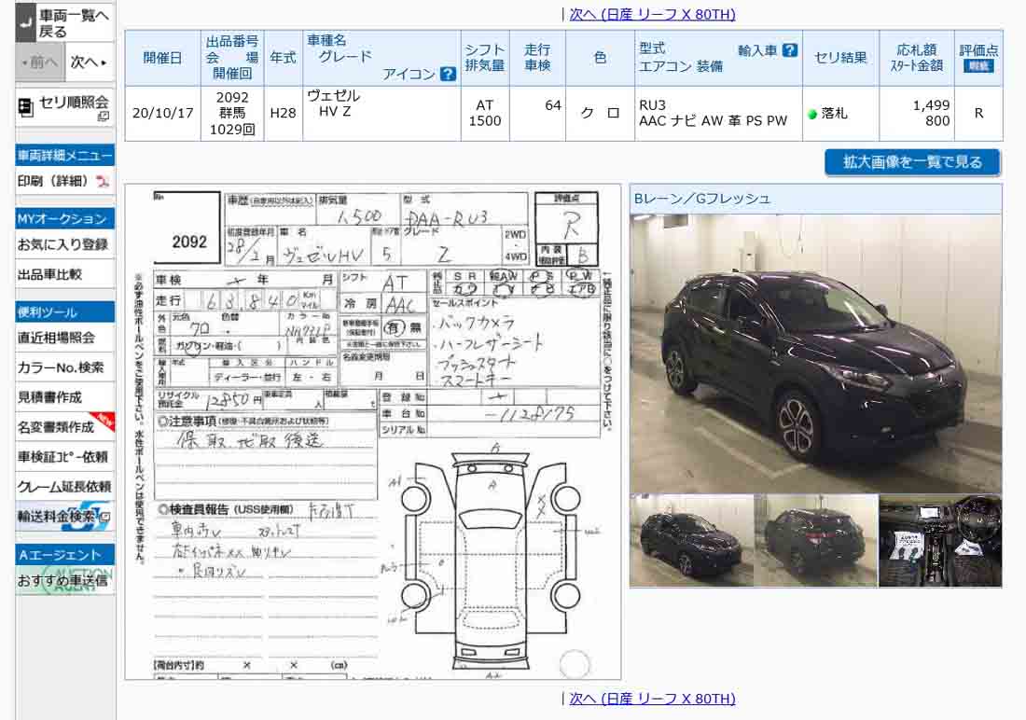
Task: Open 直近相場照会 tool
Action: pyautogui.click(x=64, y=338)
